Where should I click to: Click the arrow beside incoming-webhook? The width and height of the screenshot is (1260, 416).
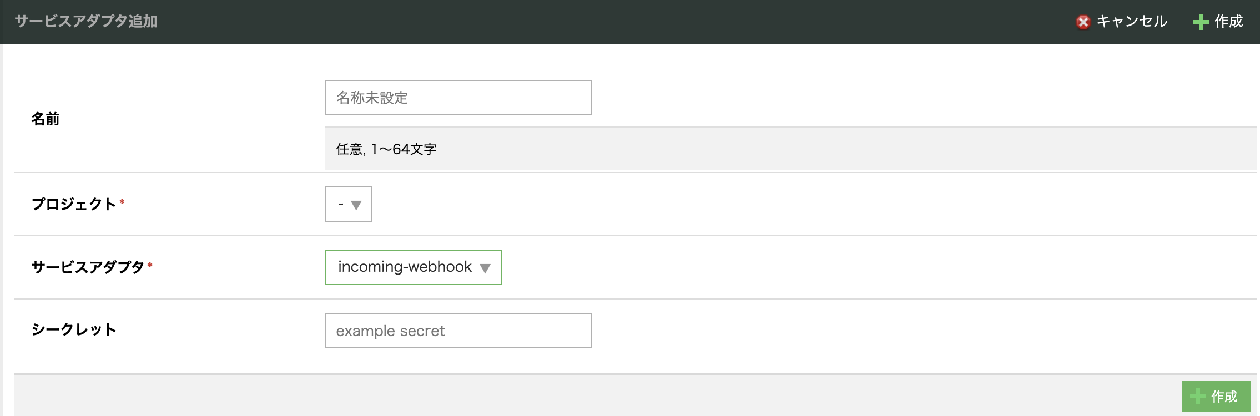point(485,268)
